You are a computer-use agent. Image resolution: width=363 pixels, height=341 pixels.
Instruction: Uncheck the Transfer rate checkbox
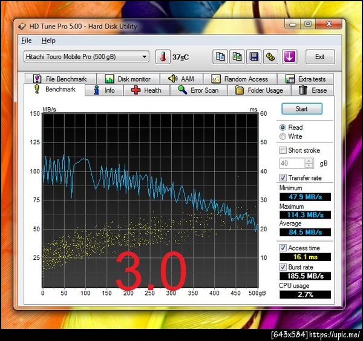pyautogui.click(x=283, y=178)
